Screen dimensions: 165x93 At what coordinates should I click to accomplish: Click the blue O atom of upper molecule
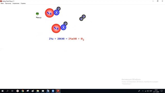click(56, 13)
